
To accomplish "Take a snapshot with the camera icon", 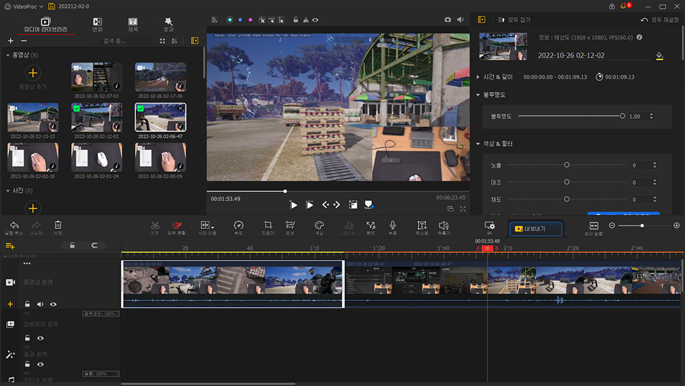I will pyautogui.click(x=448, y=20).
